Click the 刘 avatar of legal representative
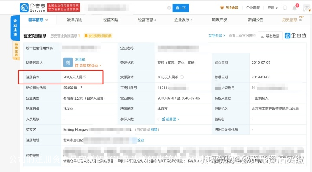The image size is (312, 172). [x=68, y=63]
